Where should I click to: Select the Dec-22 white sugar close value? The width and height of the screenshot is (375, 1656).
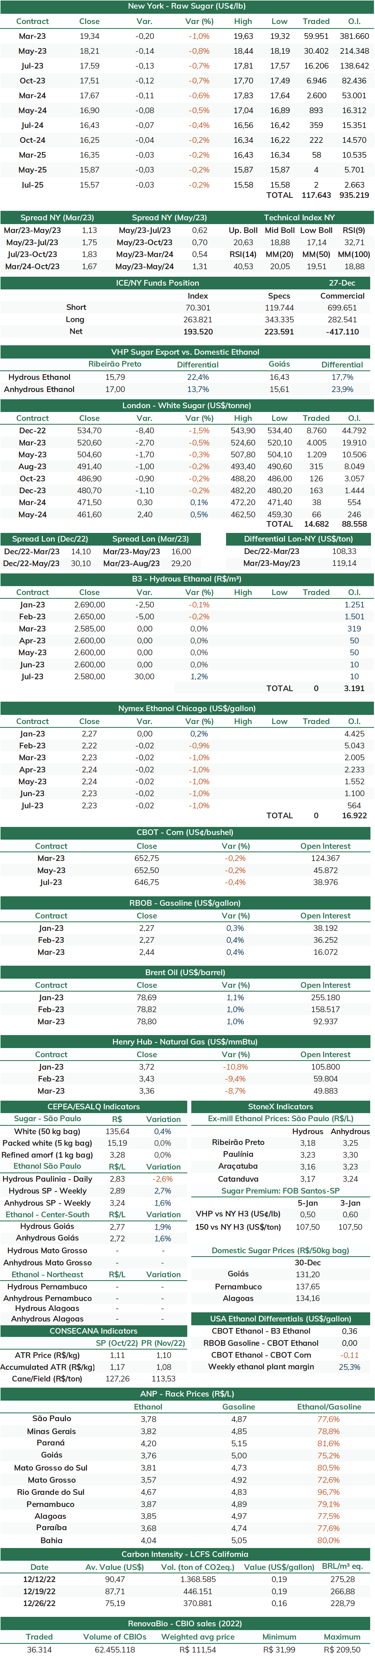[x=89, y=431]
